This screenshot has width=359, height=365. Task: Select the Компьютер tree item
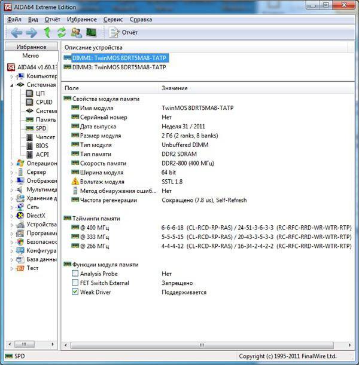click(36, 76)
